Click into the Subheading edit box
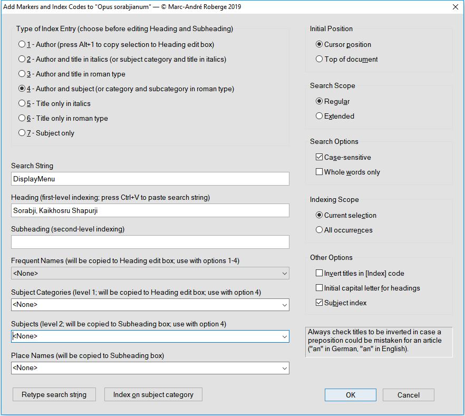 pyautogui.click(x=150, y=242)
